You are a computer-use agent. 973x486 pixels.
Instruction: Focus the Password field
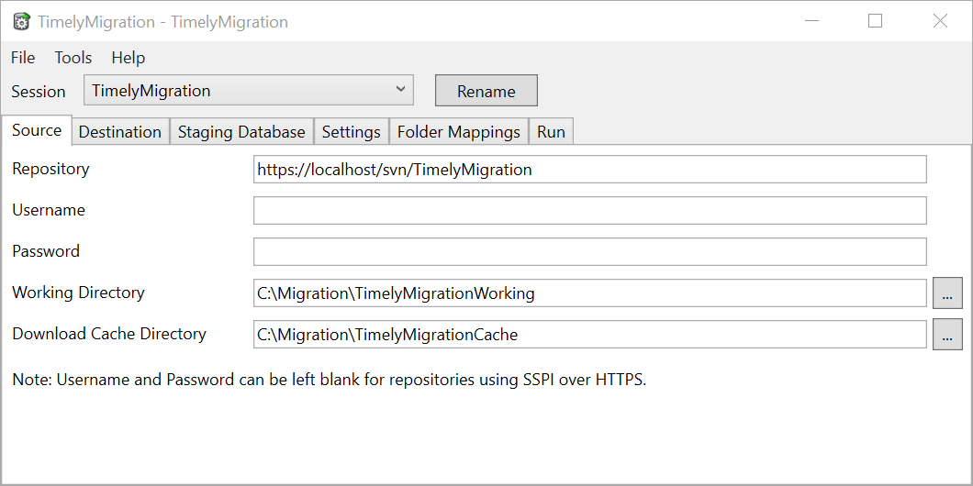point(589,251)
